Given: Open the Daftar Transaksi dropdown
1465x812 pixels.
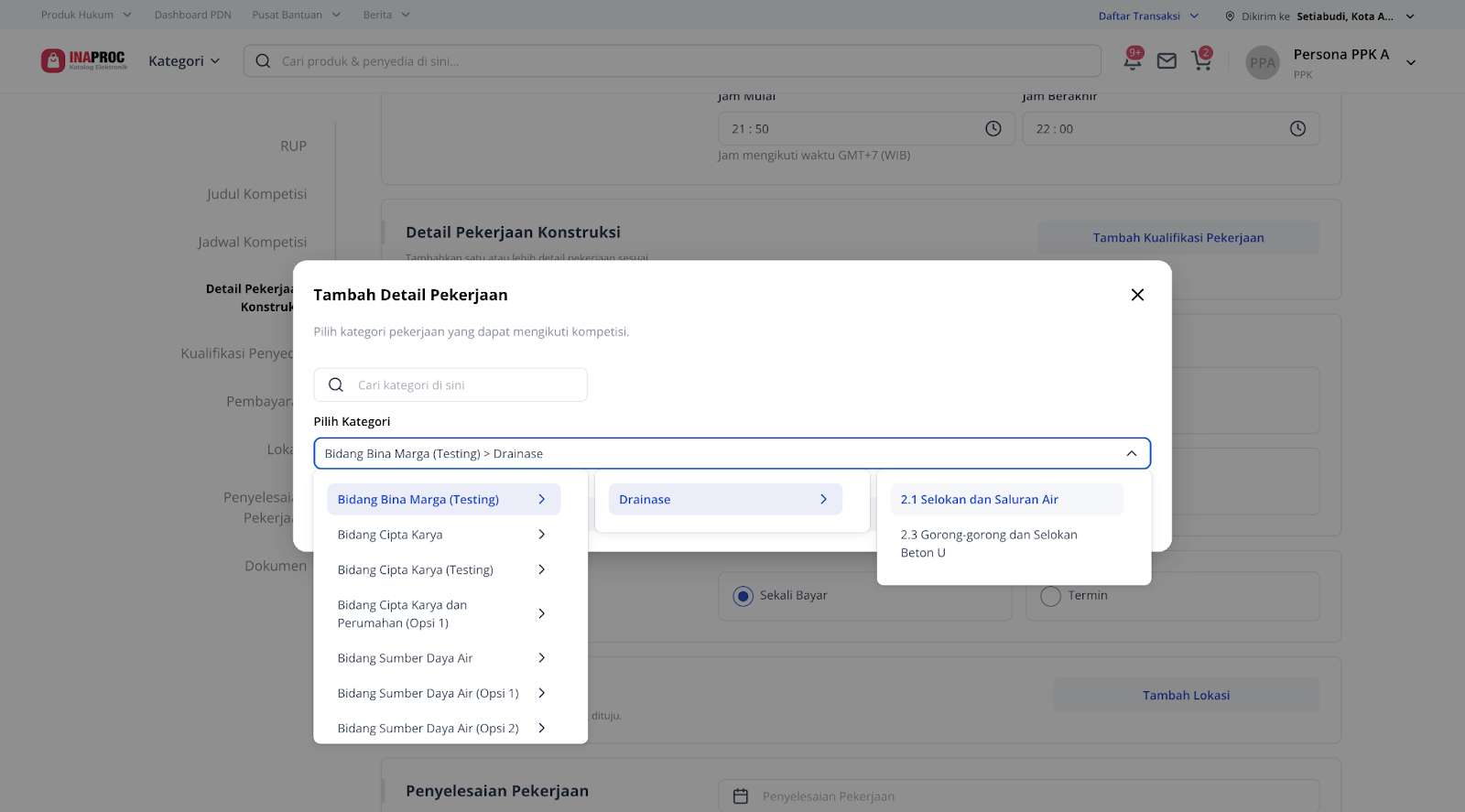Looking at the screenshot, I should [x=1148, y=16].
